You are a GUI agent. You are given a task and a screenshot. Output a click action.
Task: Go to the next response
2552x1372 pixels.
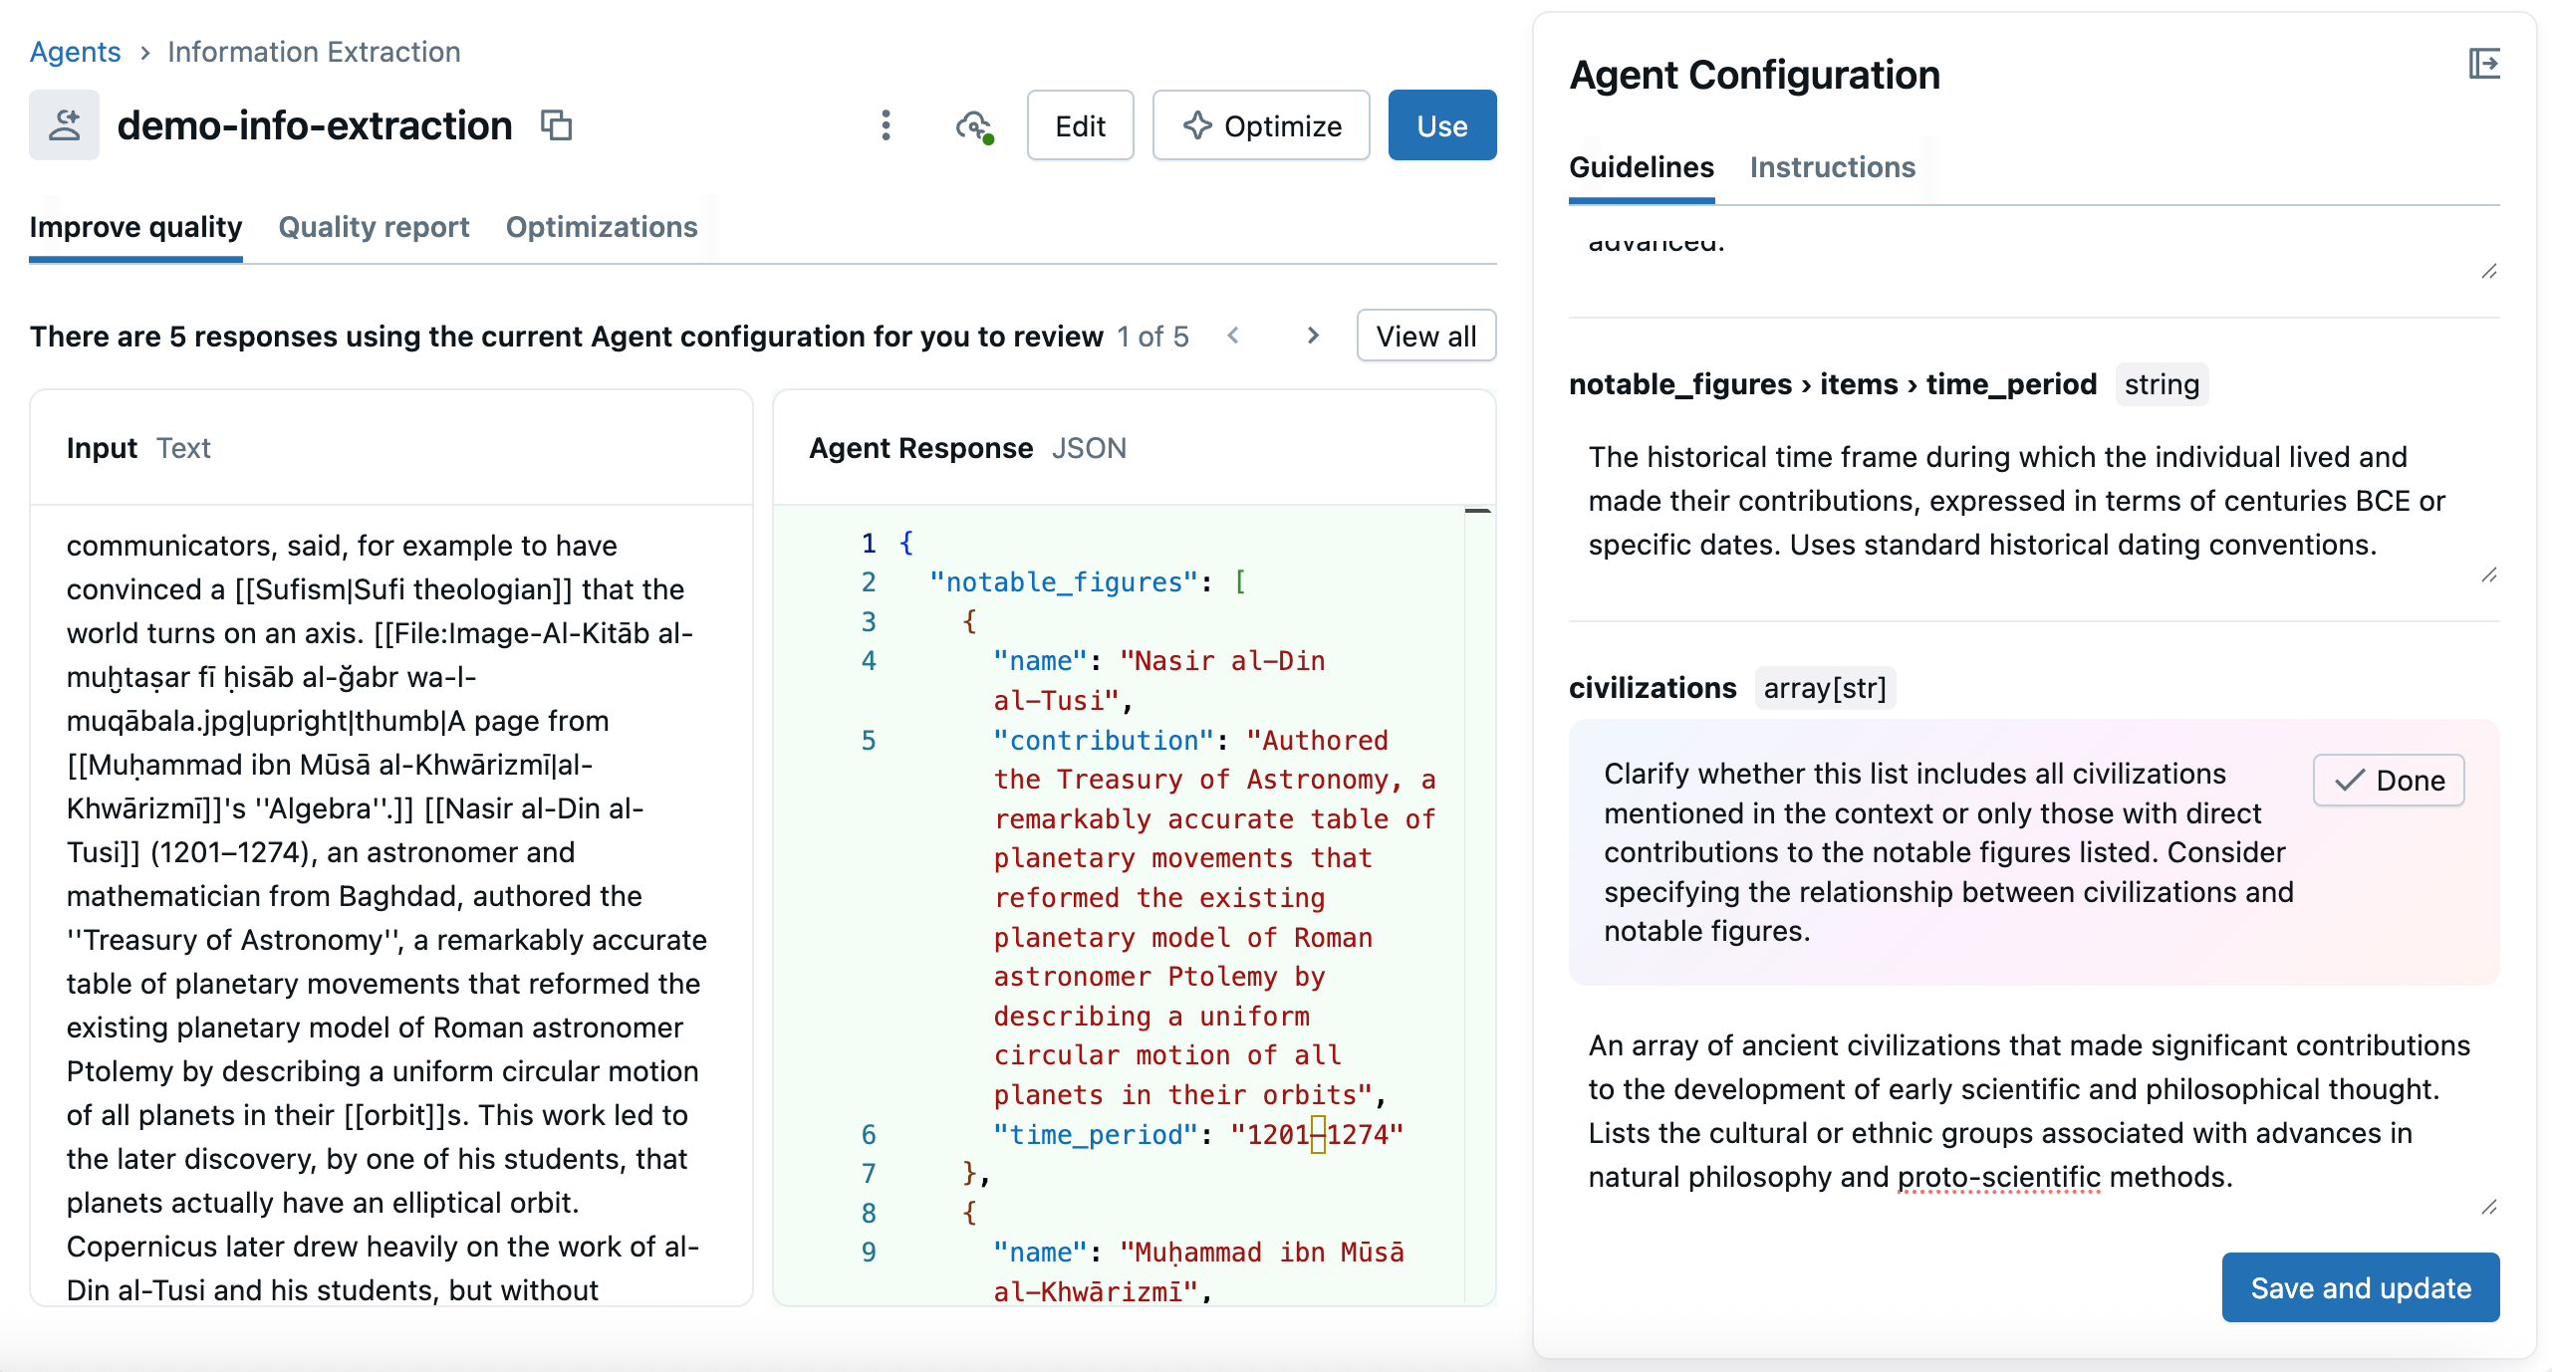1313,337
